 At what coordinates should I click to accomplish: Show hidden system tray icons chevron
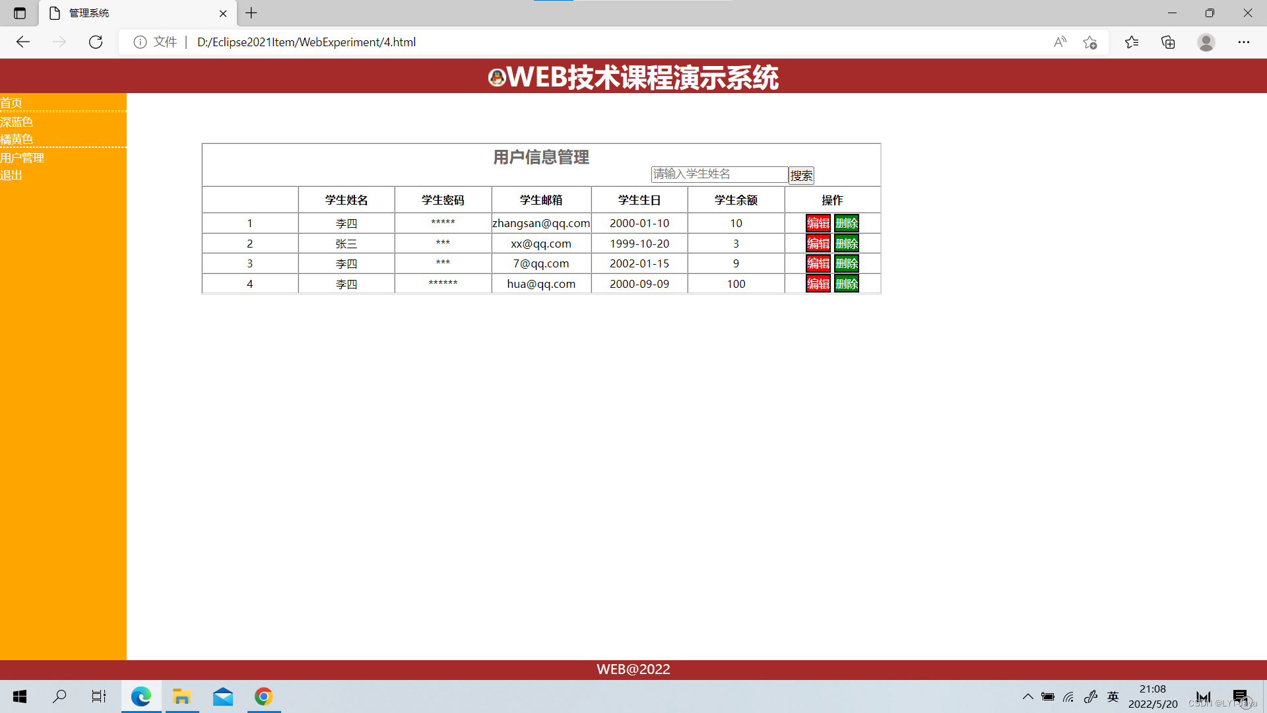(1027, 696)
